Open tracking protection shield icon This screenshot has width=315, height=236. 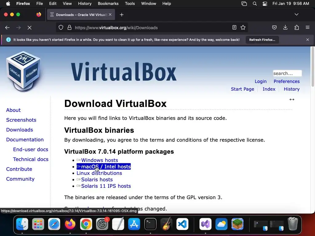(61, 27)
